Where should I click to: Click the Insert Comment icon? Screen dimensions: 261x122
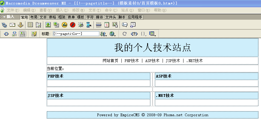click(125, 25)
